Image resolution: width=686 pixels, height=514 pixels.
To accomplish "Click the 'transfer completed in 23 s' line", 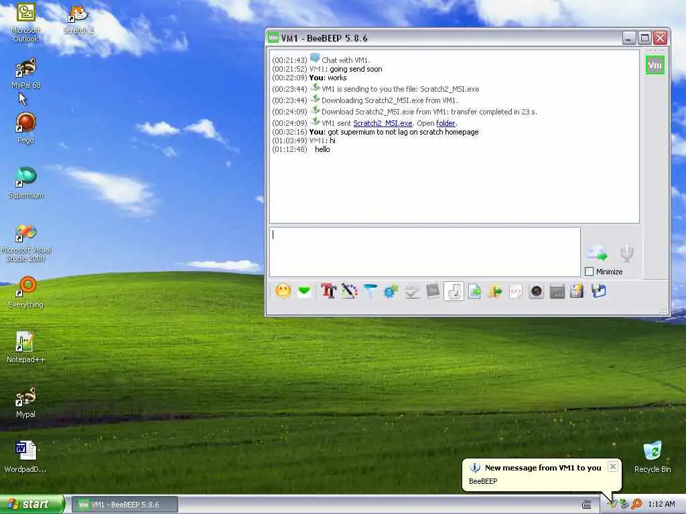I will [x=405, y=112].
